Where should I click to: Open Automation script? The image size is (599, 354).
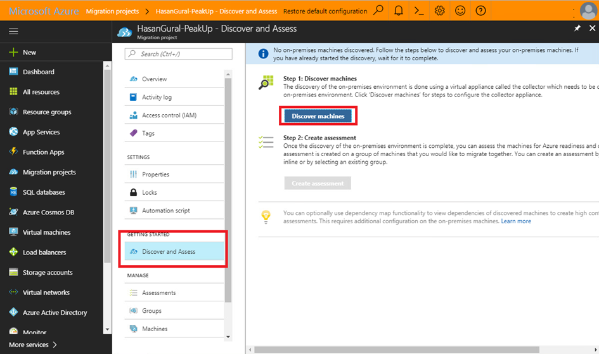point(174,210)
